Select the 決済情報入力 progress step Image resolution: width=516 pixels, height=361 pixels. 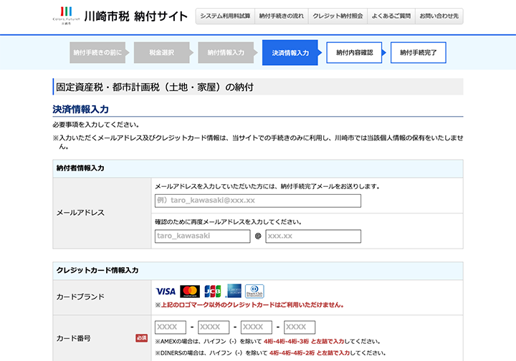290,53
